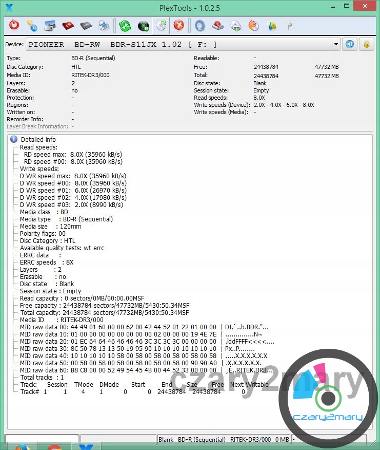Select the highlighted disc info toolbar button
The width and height of the screenshot is (380, 450).
tap(161, 25)
